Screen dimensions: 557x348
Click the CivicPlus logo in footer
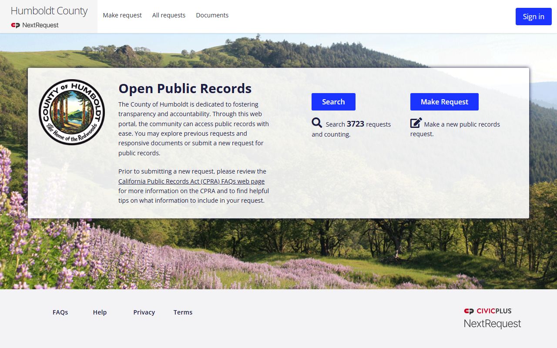488,311
